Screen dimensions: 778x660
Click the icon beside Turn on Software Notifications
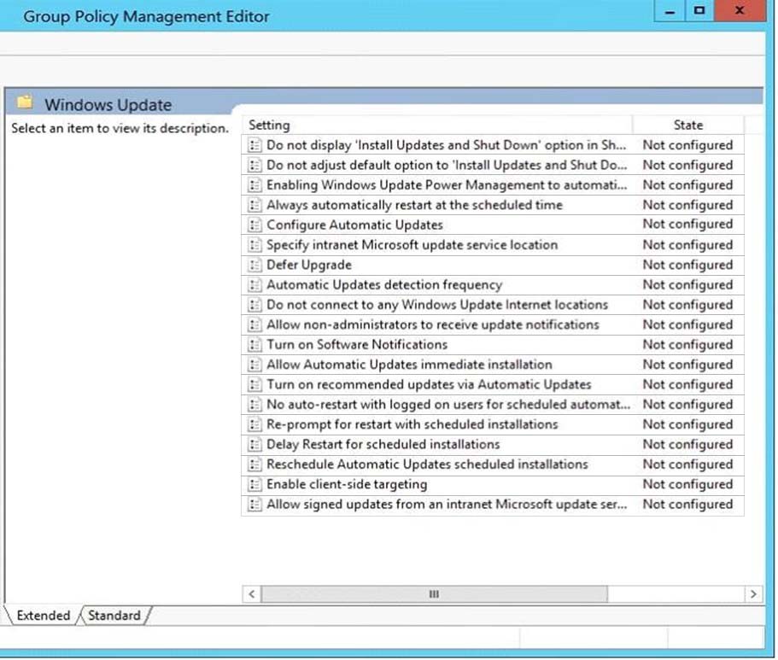pyautogui.click(x=254, y=344)
